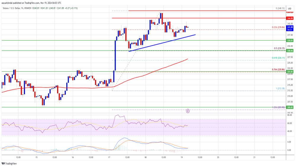Click the TradingView logo at bottom left
Screen dimensions: 296x167
[x=9, y=164]
